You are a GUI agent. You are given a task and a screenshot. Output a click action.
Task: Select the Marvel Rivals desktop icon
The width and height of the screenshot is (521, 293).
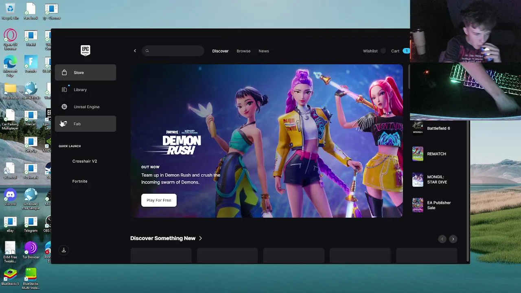(x=31, y=91)
